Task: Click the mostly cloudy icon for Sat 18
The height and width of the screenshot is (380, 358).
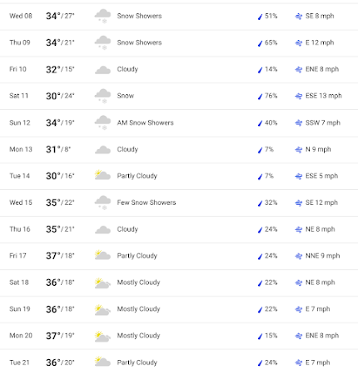Action: point(102,282)
